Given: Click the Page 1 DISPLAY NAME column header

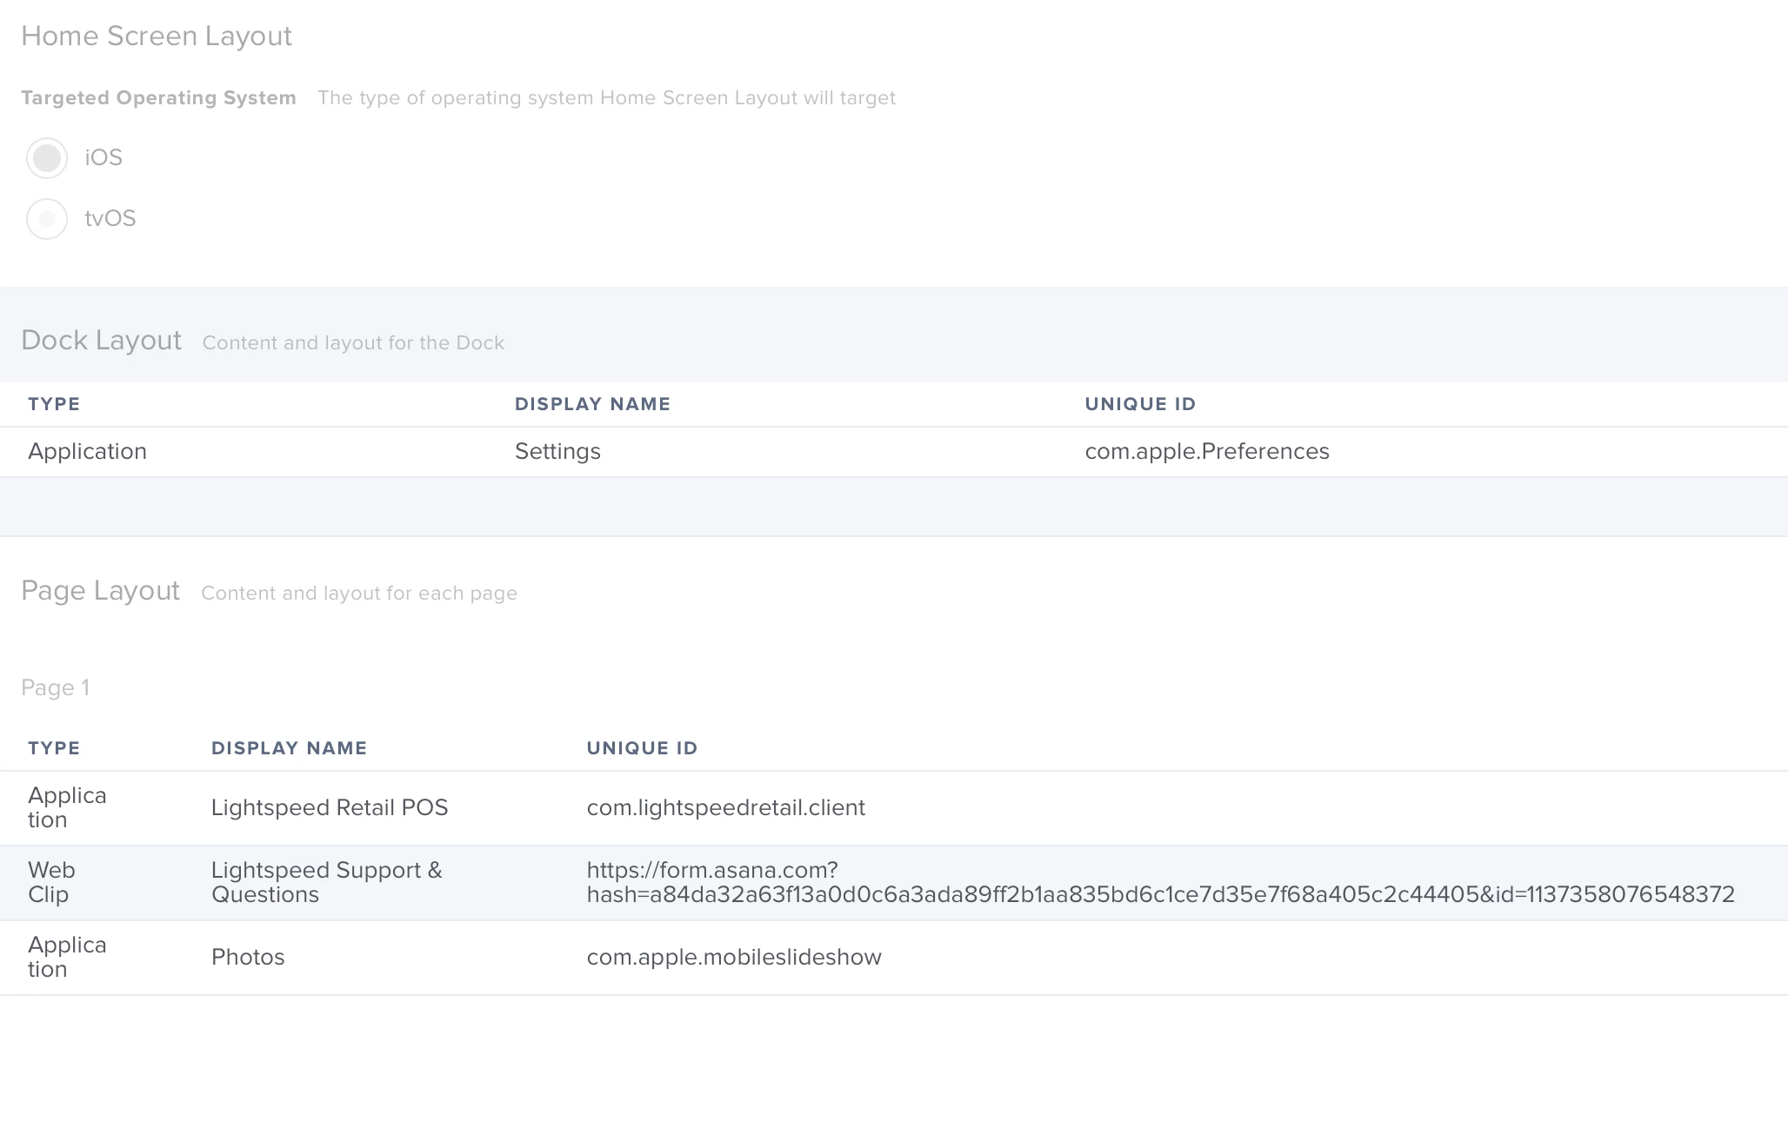Looking at the screenshot, I should [289, 748].
